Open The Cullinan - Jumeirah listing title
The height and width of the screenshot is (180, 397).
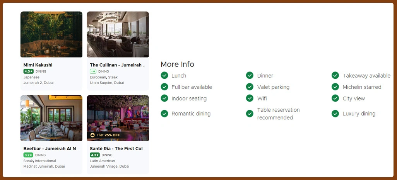pos(118,65)
